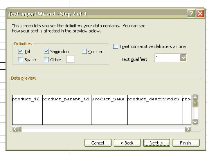Check the Other delimiter checkbox
The width and height of the screenshot is (207, 155).
coord(46,59)
